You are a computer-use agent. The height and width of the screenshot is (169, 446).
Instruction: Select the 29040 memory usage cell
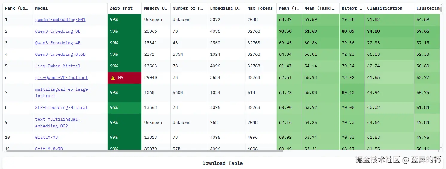(156, 78)
